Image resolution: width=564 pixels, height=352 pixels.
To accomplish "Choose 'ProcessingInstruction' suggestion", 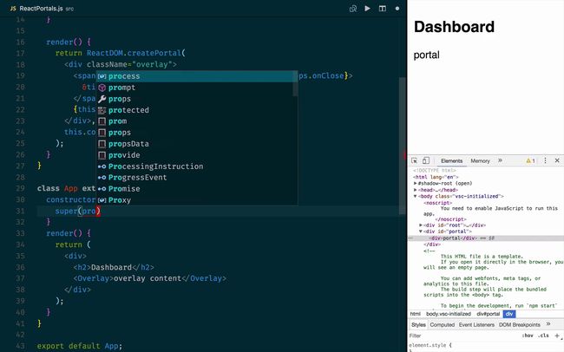I will point(196,166).
